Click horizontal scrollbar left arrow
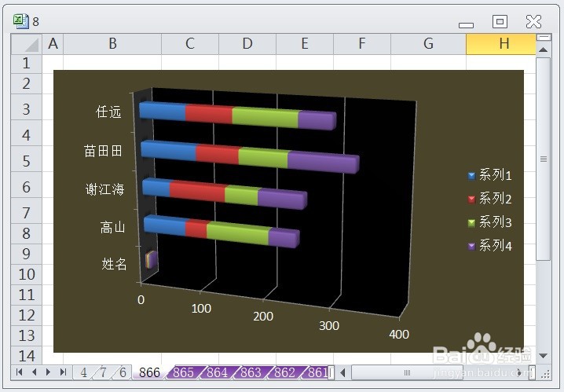The width and height of the screenshot is (564, 392). [342, 372]
